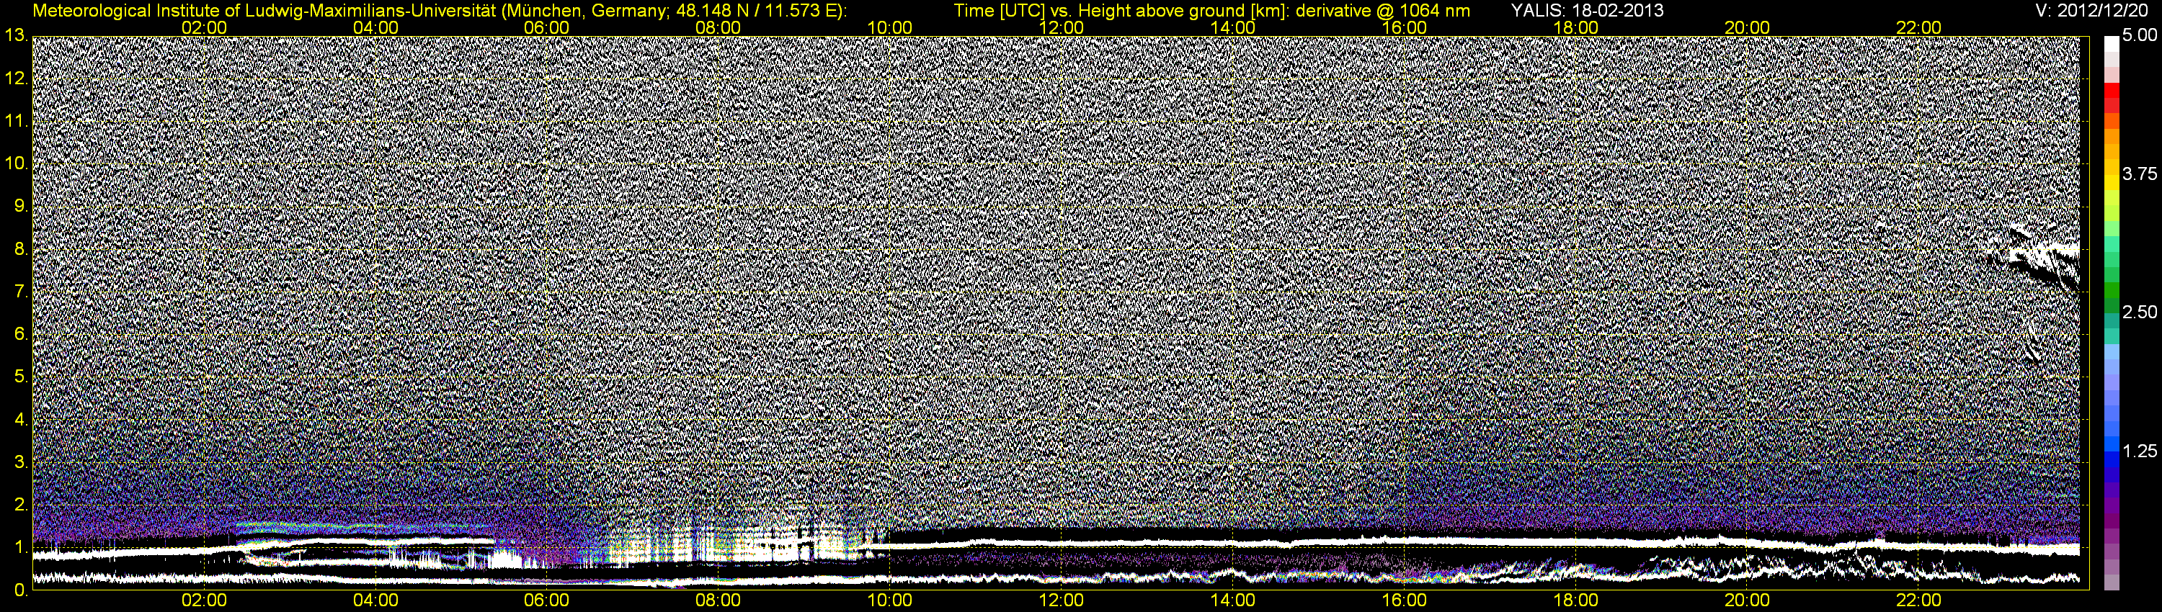
Task: Click the 11 km height axis label
Action: coord(16,122)
